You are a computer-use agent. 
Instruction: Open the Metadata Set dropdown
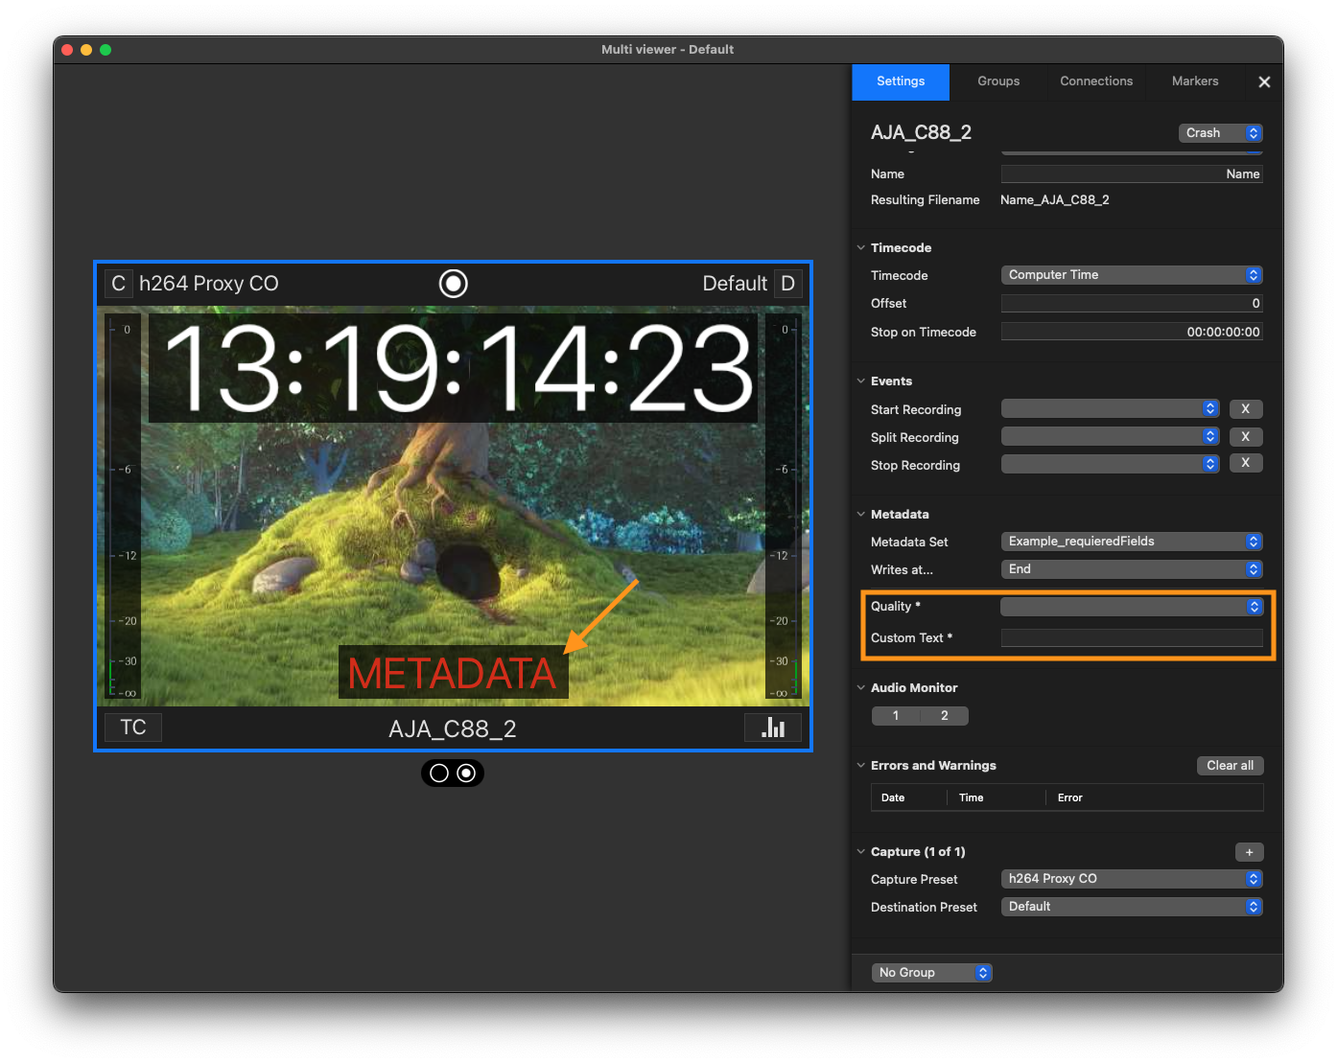tap(1132, 542)
